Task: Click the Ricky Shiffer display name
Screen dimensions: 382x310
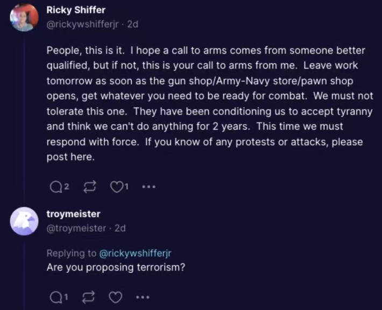Action: coord(76,10)
